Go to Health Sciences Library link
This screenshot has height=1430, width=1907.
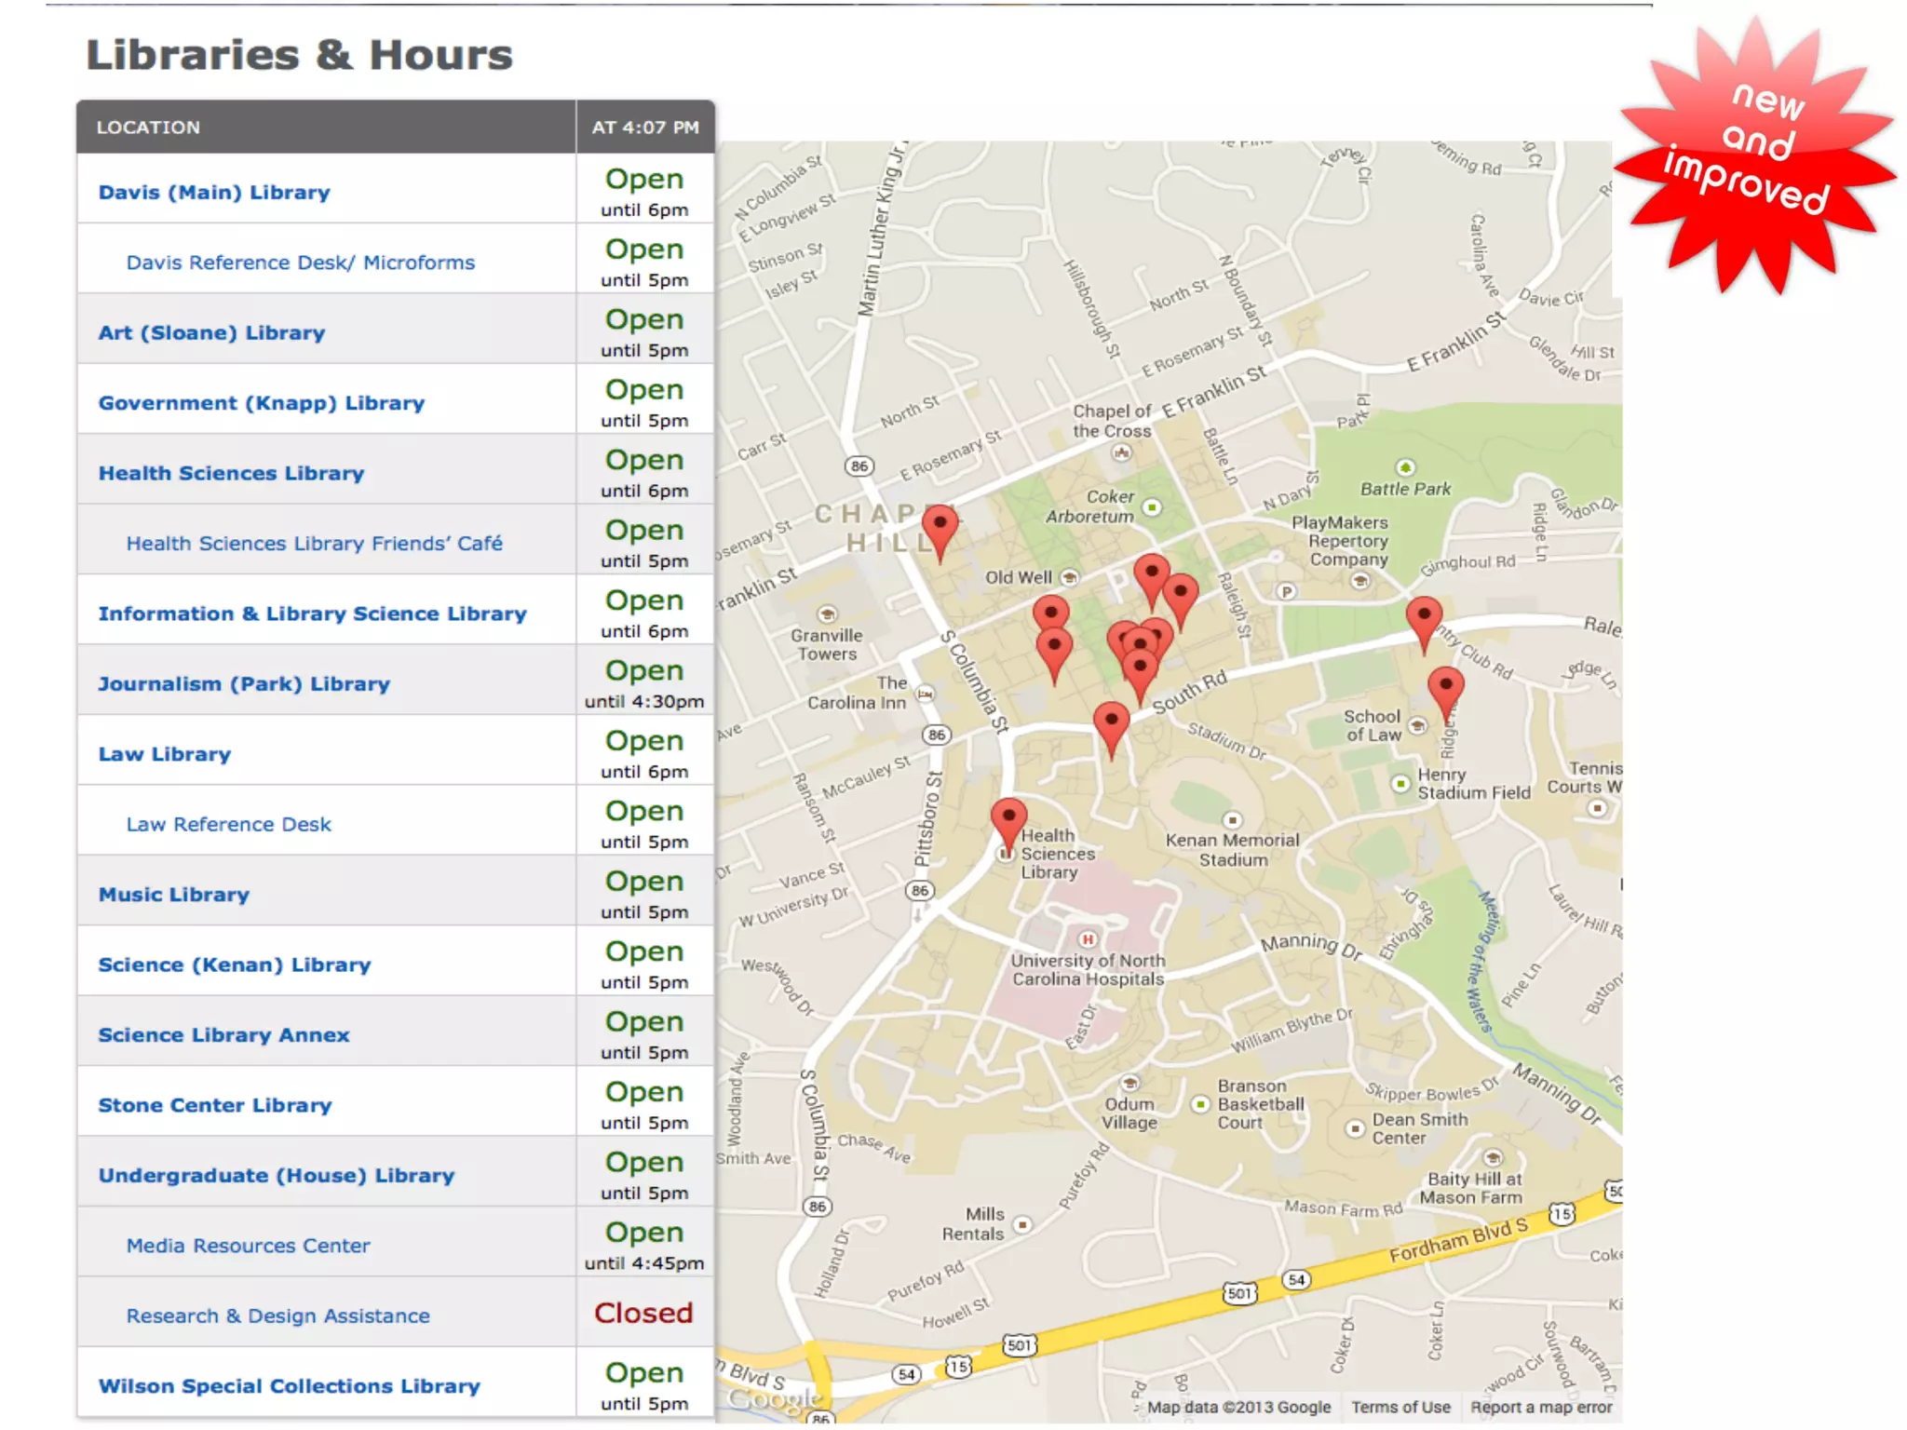pyautogui.click(x=231, y=474)
